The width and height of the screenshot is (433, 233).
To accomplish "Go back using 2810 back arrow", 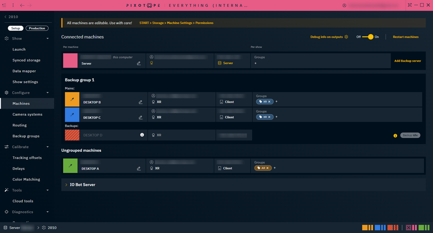I will (5, 17).
